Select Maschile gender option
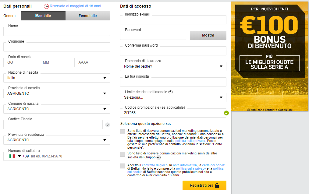 click(43, 16)
